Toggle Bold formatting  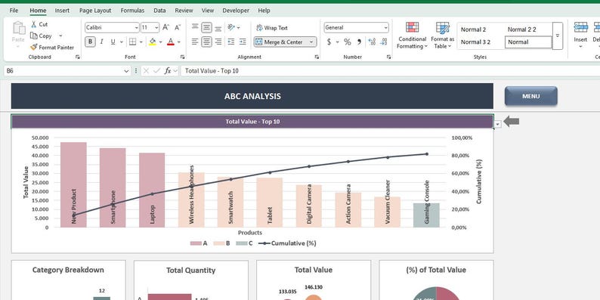[91, 42]
